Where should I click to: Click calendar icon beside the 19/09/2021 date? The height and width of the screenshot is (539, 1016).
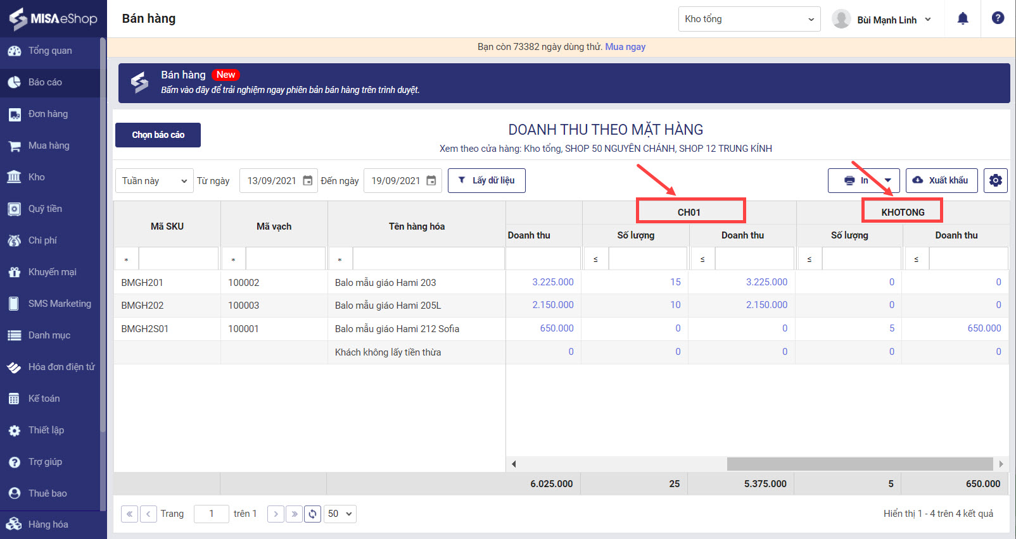[x=431, y=180]
